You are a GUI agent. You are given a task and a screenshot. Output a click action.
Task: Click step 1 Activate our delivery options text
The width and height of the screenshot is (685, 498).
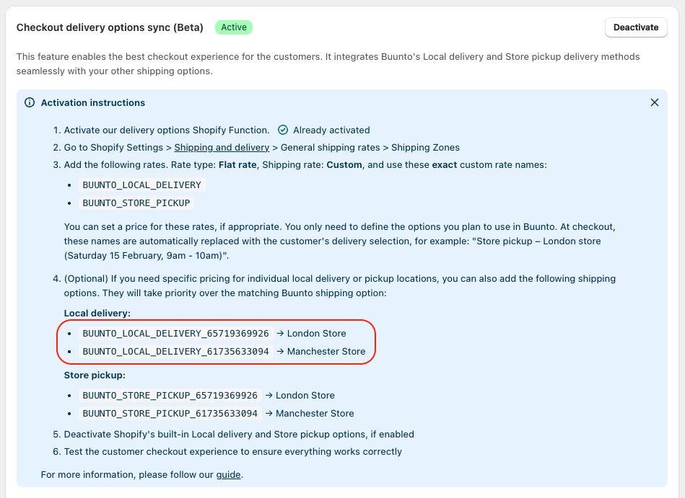point(167,130)
